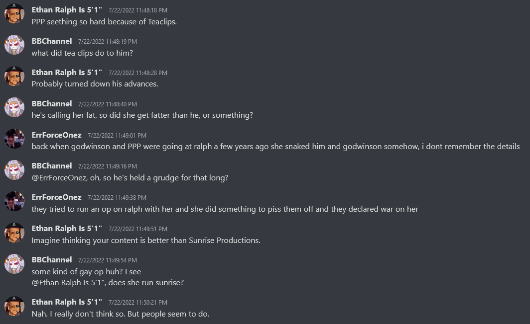Select the "Imagine thinking your content" message text

click(x=146, y=241)
